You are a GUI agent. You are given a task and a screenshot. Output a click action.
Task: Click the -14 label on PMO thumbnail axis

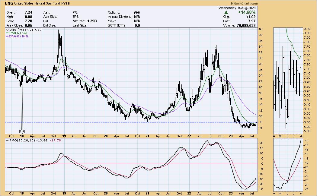pyautogui.click(x=306, y=141)
